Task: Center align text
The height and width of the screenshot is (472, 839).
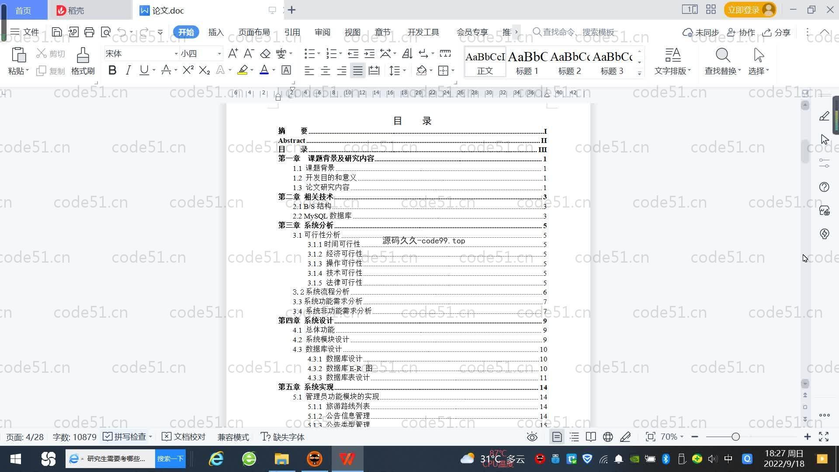Action: coord(325,70)
